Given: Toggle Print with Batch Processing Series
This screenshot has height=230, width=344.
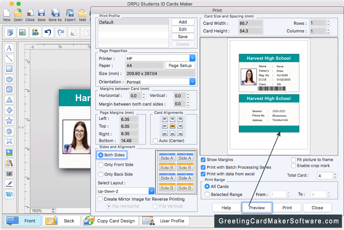Looking at the screenshot, I should point(203,167).
